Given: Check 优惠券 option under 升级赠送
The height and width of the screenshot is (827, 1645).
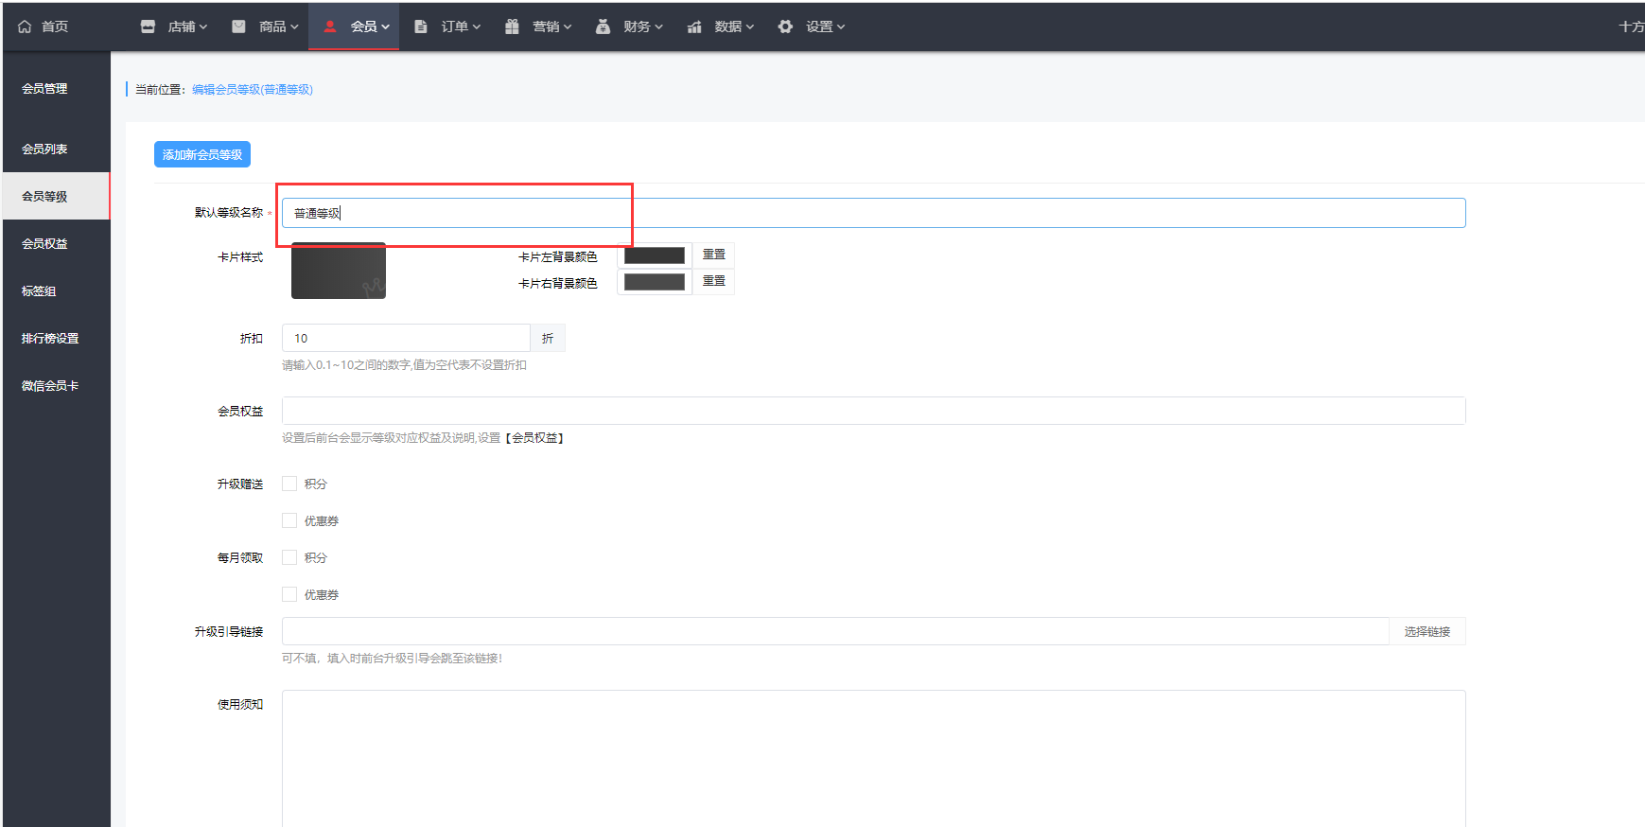Looking at the screenshot, I should click(289, 520).
